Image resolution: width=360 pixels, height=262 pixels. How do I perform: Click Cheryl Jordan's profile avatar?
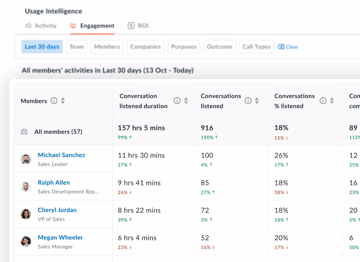pos(26,214)
